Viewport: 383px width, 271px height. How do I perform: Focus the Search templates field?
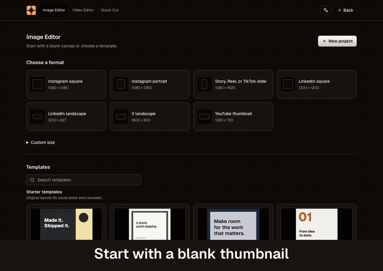tap(84, 180)
